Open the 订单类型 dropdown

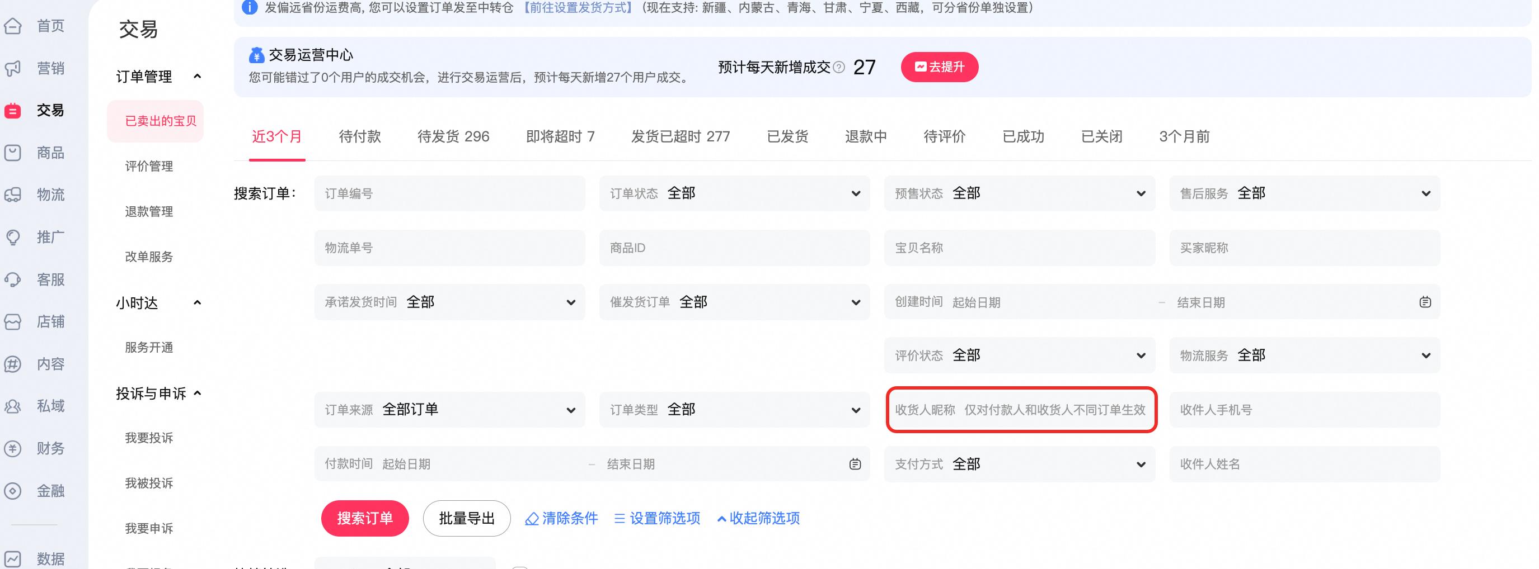click(x=734, y=410)
